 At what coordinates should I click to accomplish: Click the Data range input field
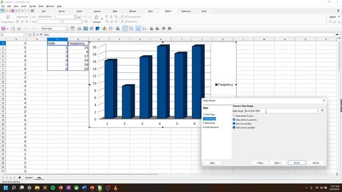pos(281,111)
